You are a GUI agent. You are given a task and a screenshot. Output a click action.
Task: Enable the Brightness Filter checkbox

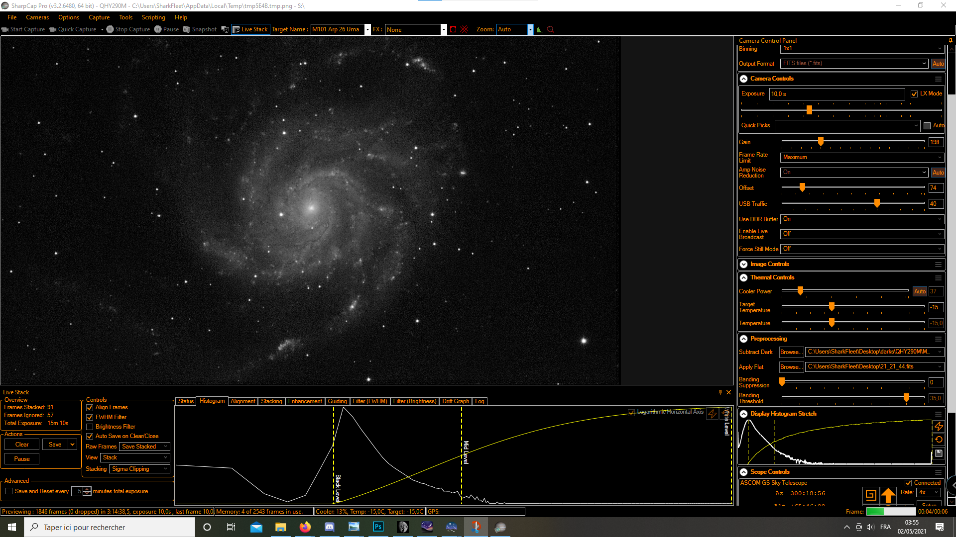coord(90,427)
